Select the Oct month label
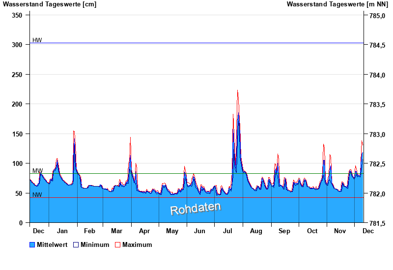The height and width of the screenshot is (270, 393). (312, 231)
